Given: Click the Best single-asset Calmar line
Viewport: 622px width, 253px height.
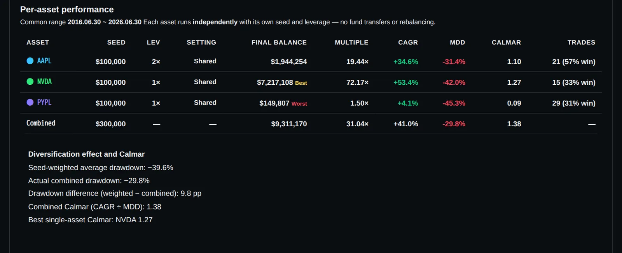Looking at the screenshot, I should 90,220.
